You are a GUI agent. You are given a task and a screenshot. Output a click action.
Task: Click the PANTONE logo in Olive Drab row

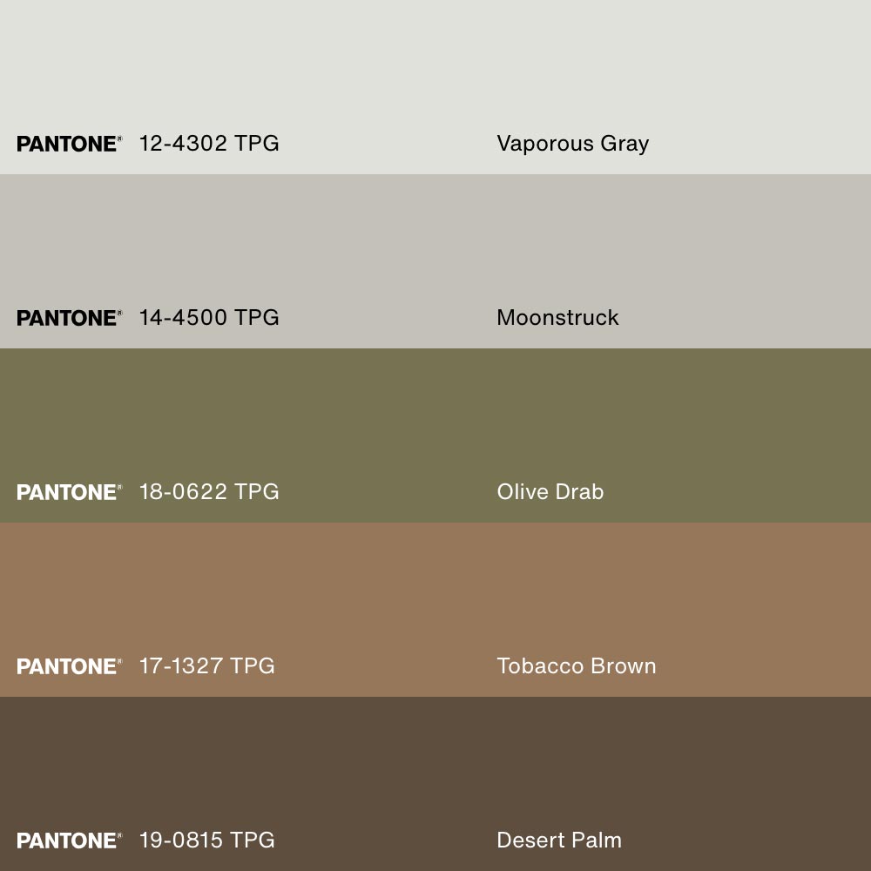point(69,492)
